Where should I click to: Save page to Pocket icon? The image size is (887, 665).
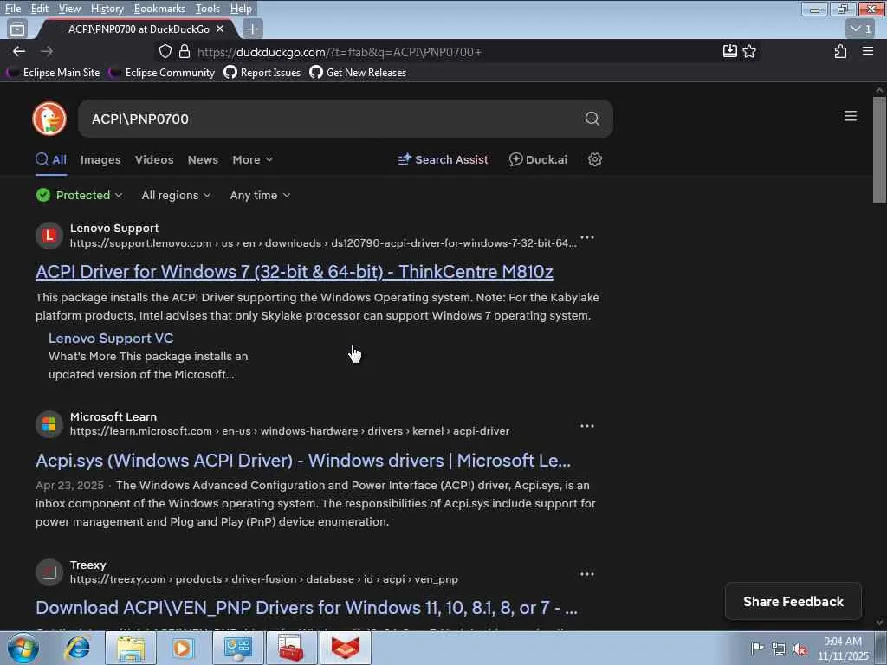pyautogui.click(x=729, y=51)
